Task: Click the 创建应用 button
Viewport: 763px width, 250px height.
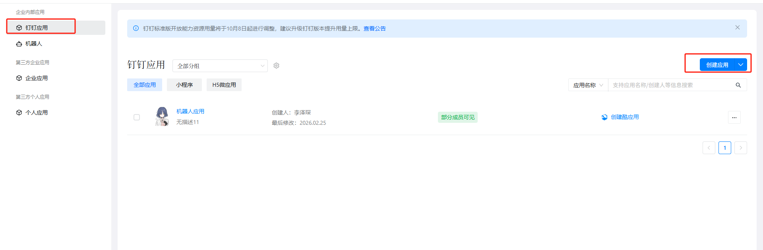Action: tap(717, 65)
